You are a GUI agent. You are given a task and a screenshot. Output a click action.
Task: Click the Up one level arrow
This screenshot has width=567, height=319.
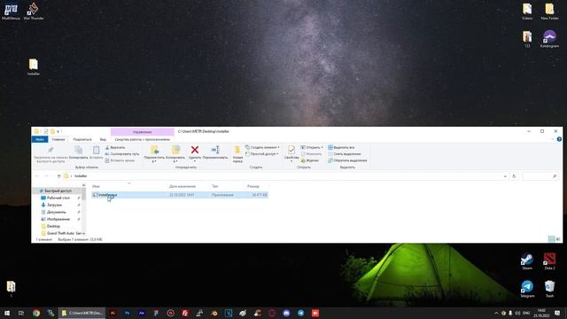tap(58, 176)
